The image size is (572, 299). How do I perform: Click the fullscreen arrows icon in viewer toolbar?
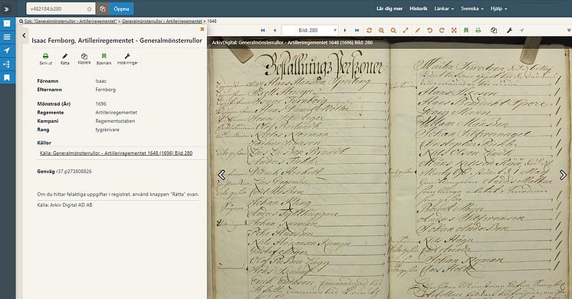(x=454, y=30)
